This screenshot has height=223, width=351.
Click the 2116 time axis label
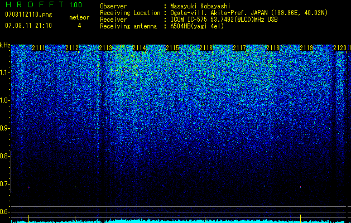(206, 48)
